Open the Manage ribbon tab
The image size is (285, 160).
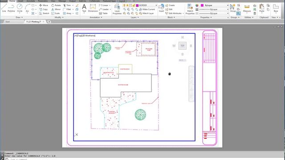point(62,1)
